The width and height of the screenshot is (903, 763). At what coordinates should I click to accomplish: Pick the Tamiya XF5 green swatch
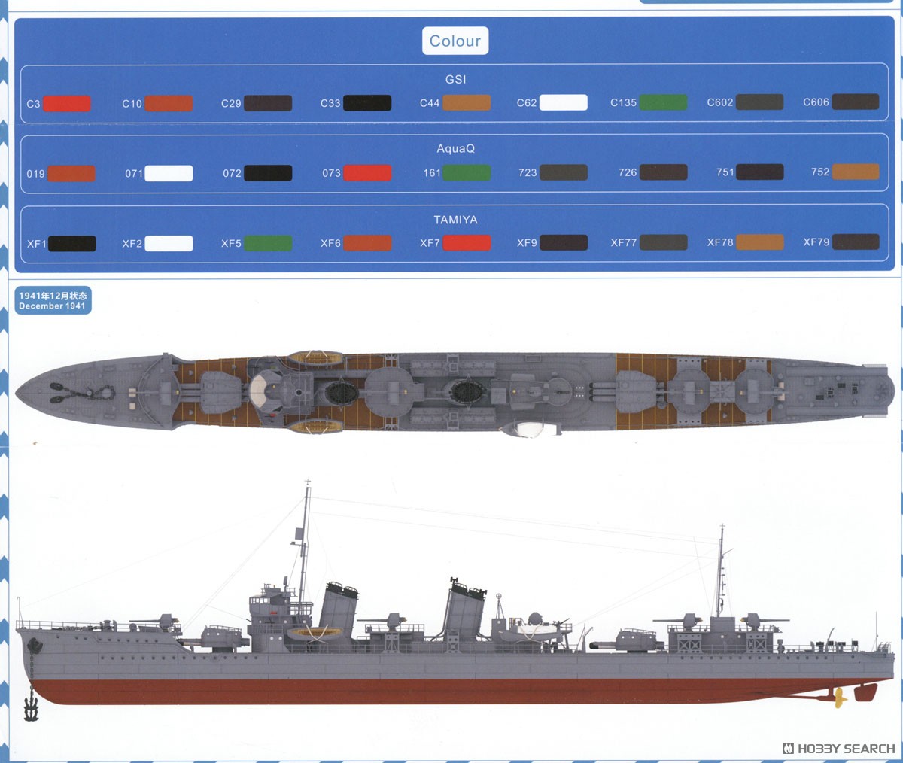pyautogui.click(x=268, y=243)
